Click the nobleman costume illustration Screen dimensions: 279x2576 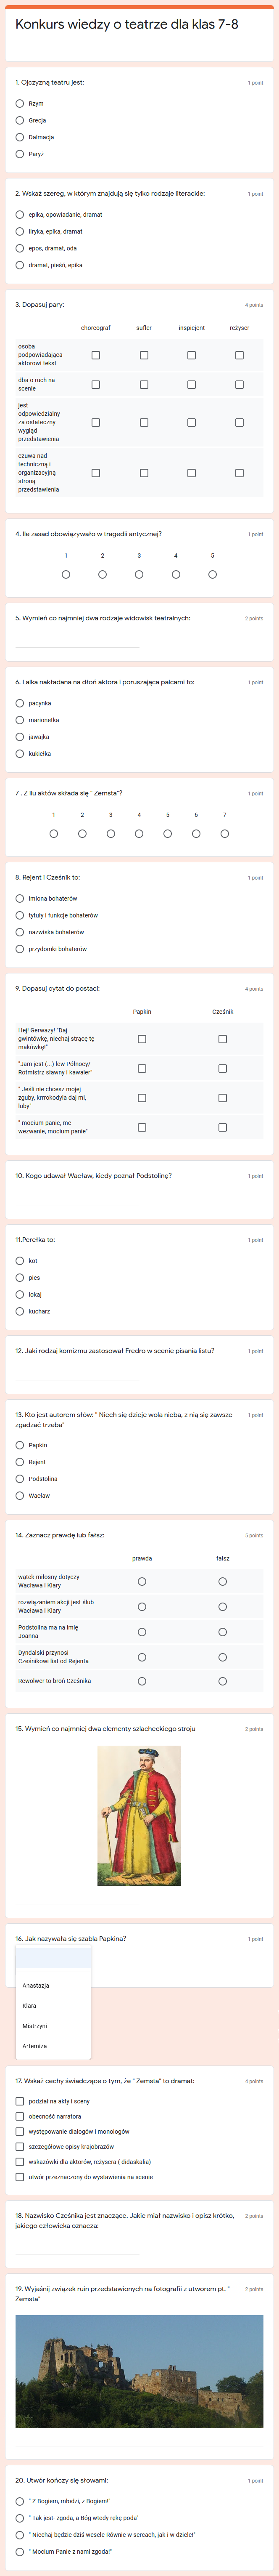pos(139,1815)
